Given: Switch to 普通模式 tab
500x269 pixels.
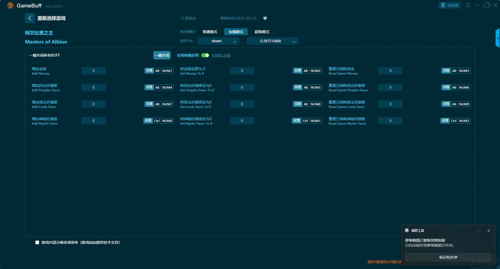Looking at the screenshot, I should (210, 32).
